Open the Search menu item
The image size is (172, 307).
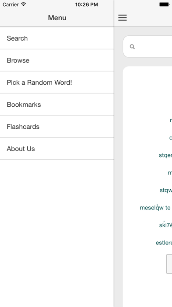[x=57, y=38]
